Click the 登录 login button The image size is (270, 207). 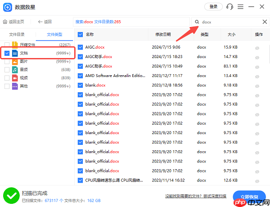coord(213,7)
